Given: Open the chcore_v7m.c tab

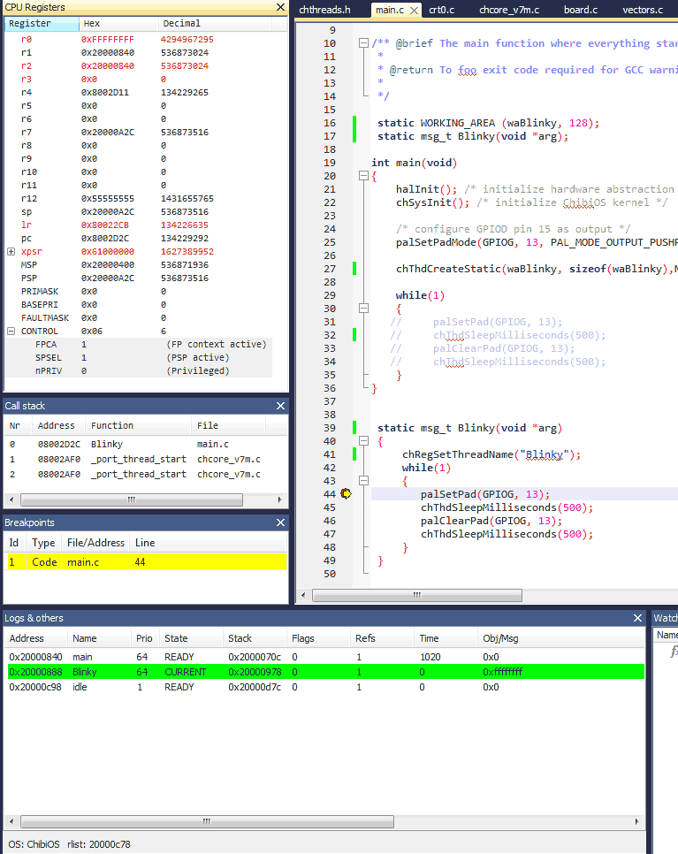Looking at the screenshot, I should click(508, 10).
